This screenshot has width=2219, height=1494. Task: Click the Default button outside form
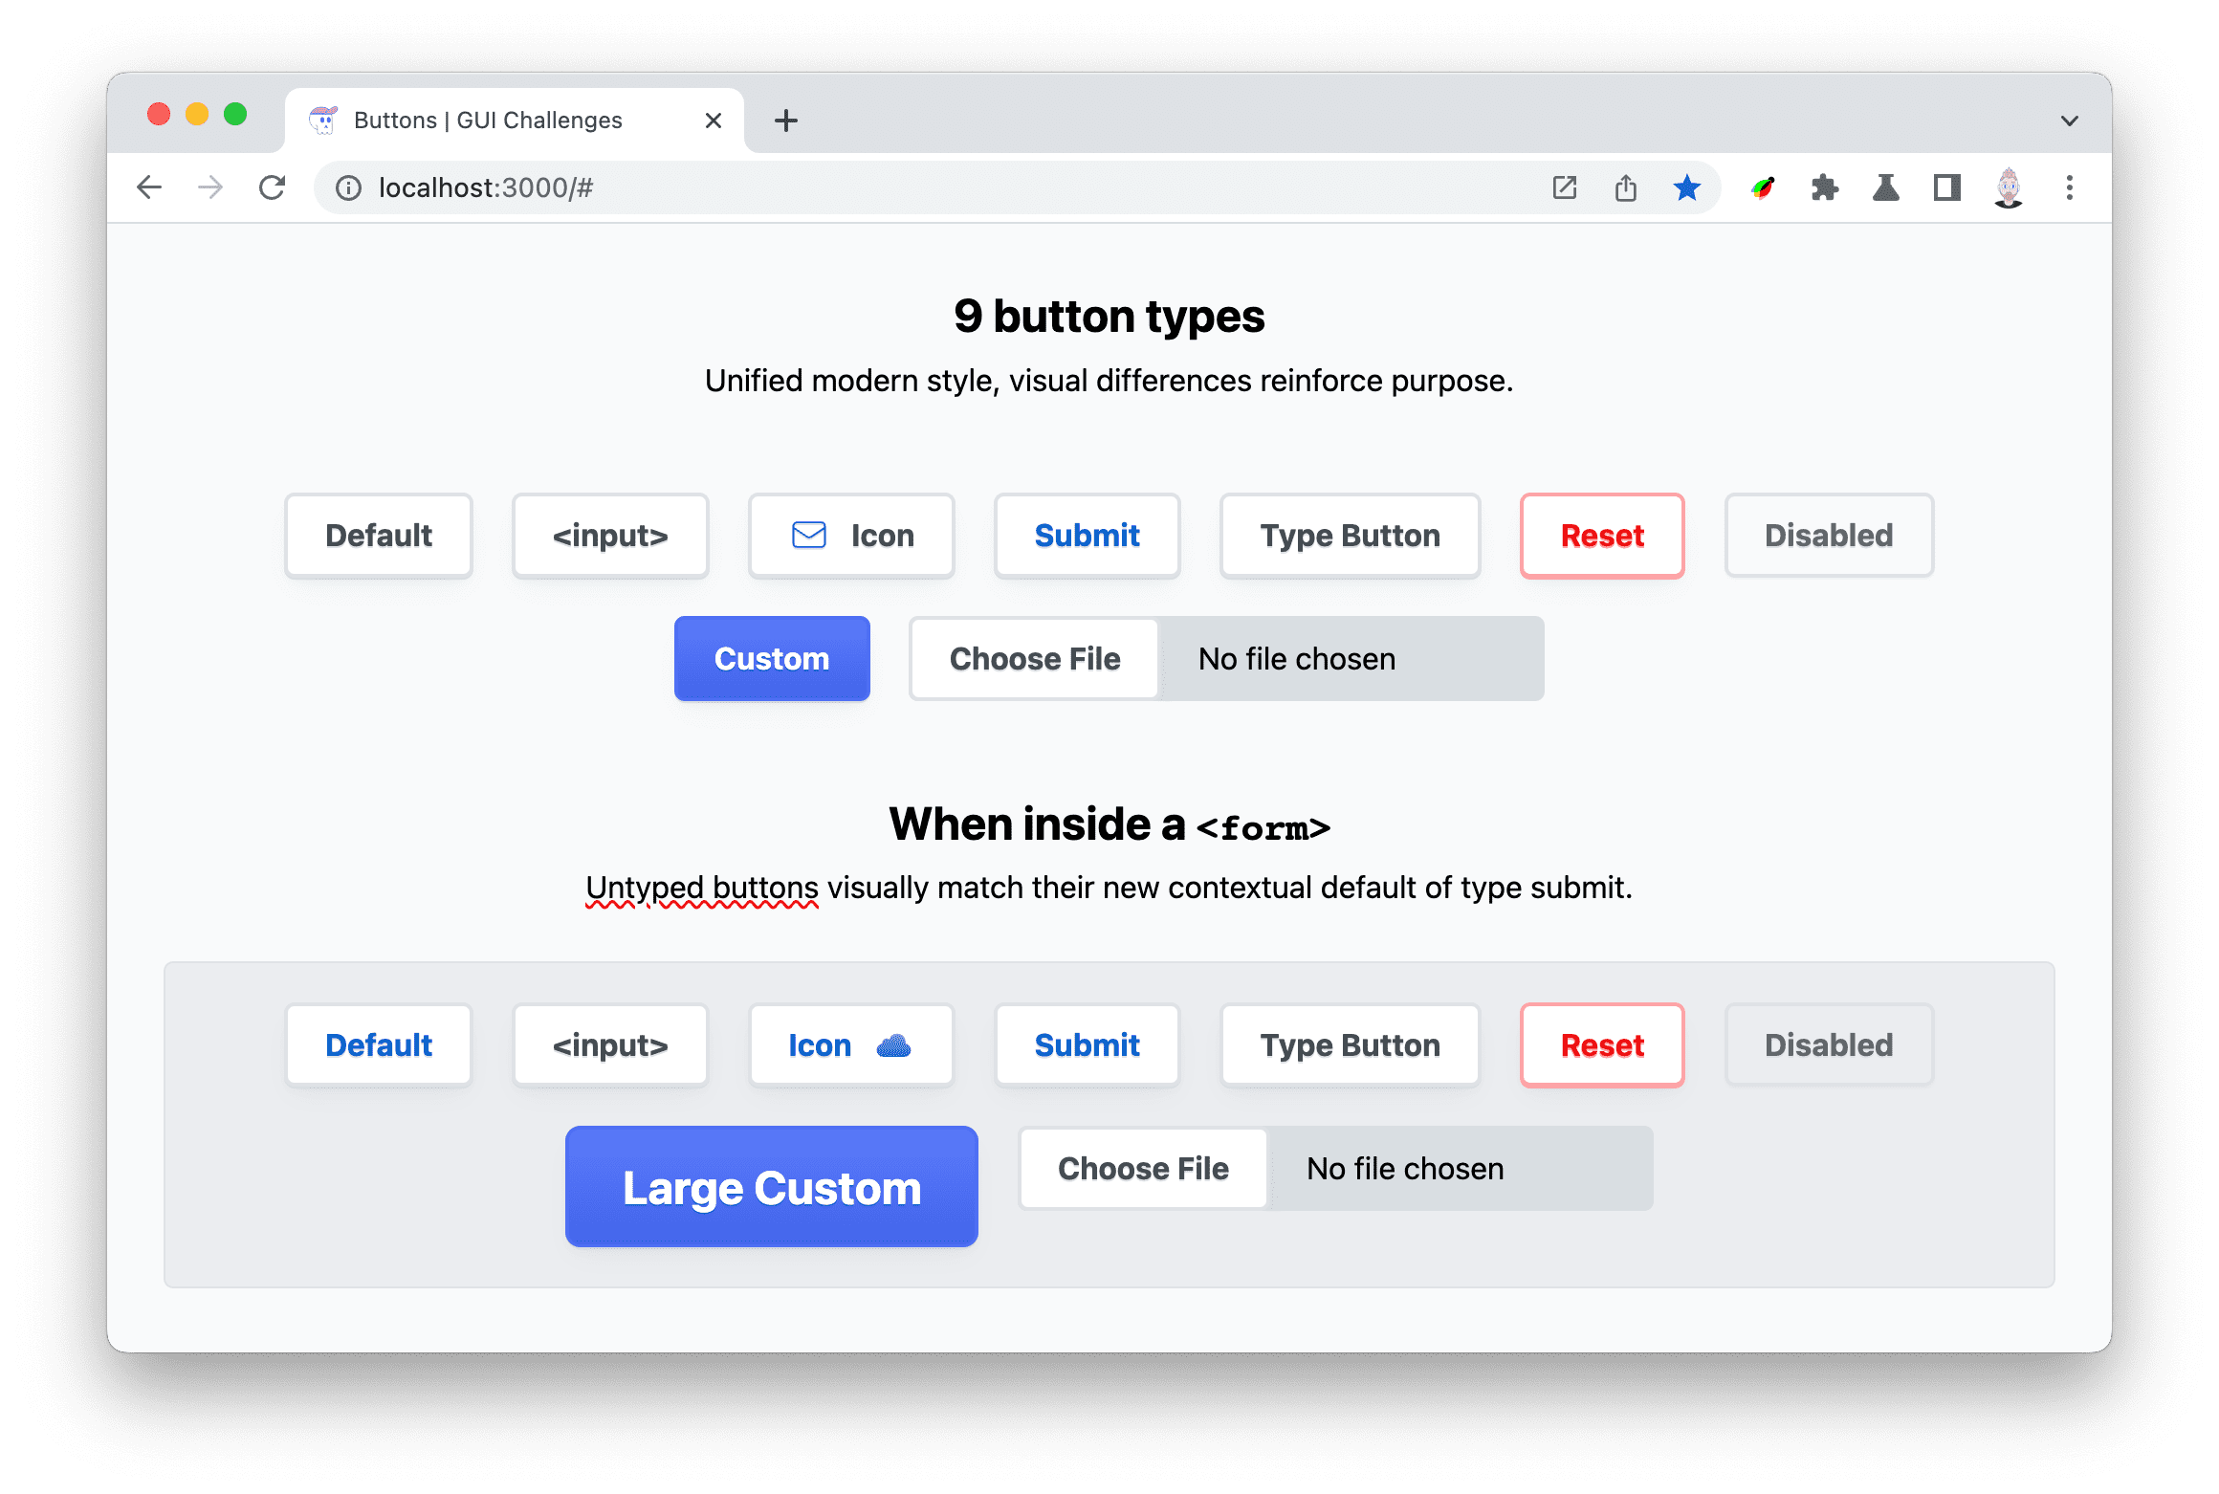tap(377, 536)
